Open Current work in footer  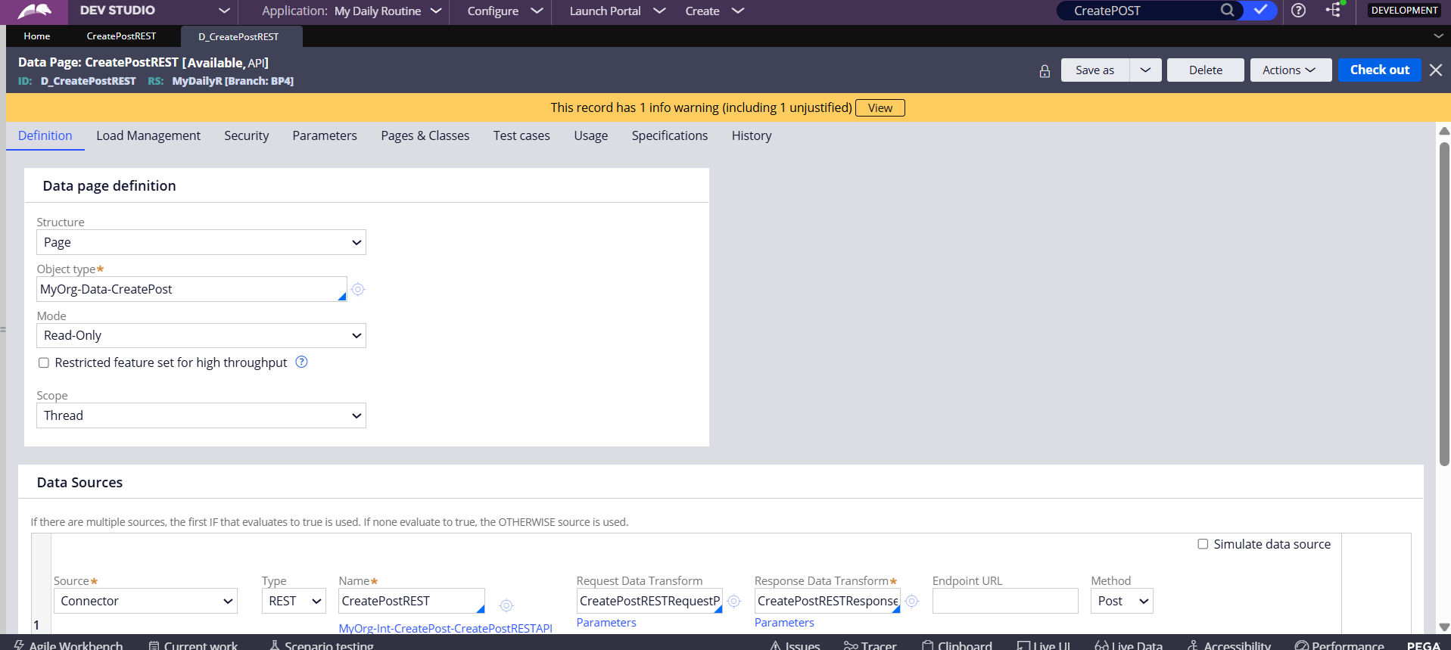tap(194, 645)
